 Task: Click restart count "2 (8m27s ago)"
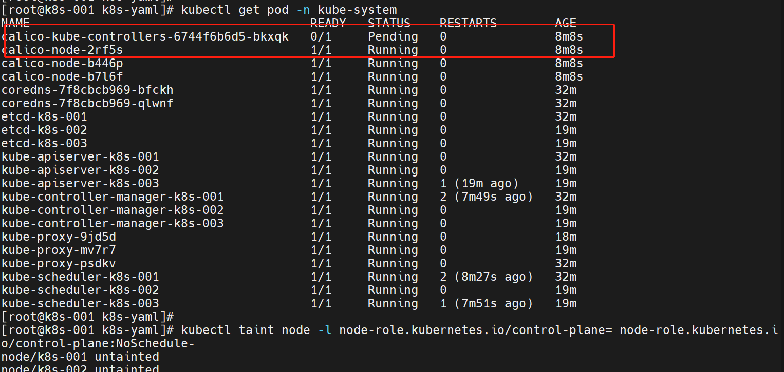pos(487,277)
